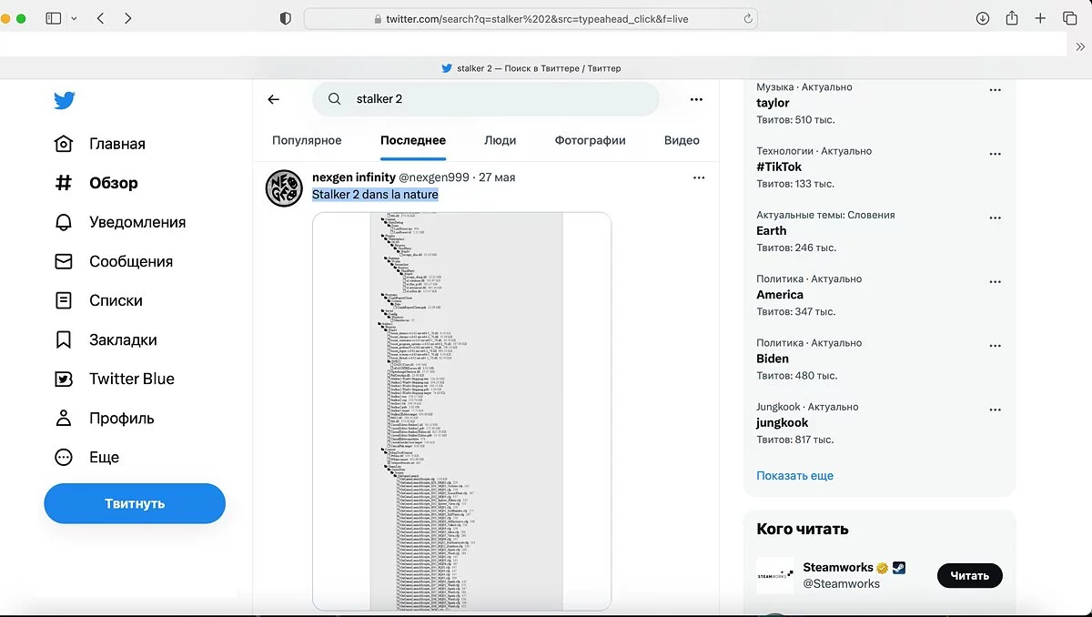Open the Главная home icon
Image resolution: width=1092 pixels, height=617 pixels.
pos(64,144)
